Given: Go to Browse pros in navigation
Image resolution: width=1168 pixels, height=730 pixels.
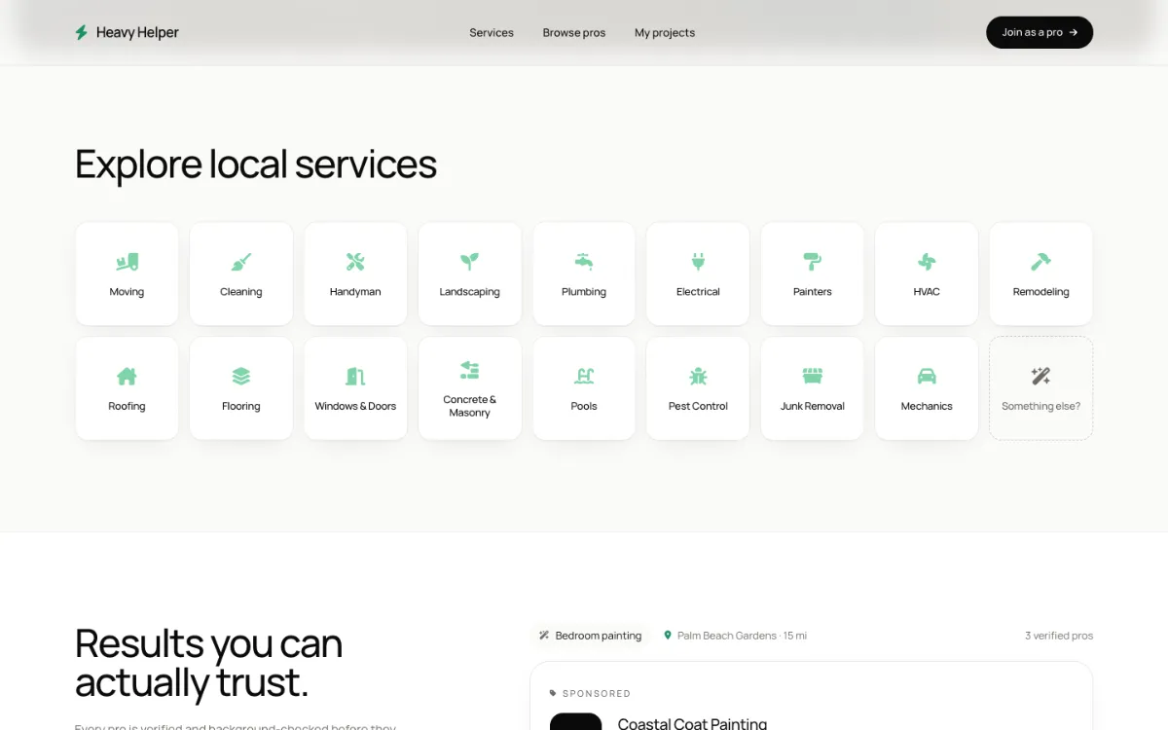Looking at the screenshot, I should click(x=574, y=32).
